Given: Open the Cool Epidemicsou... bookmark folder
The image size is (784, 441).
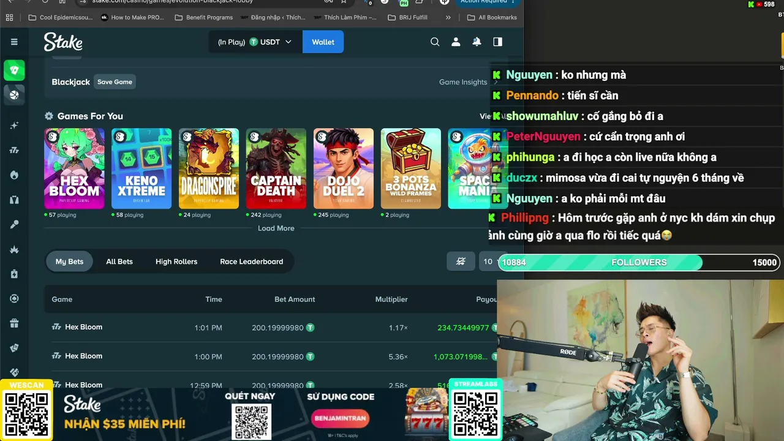Looking at the screenshot, I should coord(61,17).
